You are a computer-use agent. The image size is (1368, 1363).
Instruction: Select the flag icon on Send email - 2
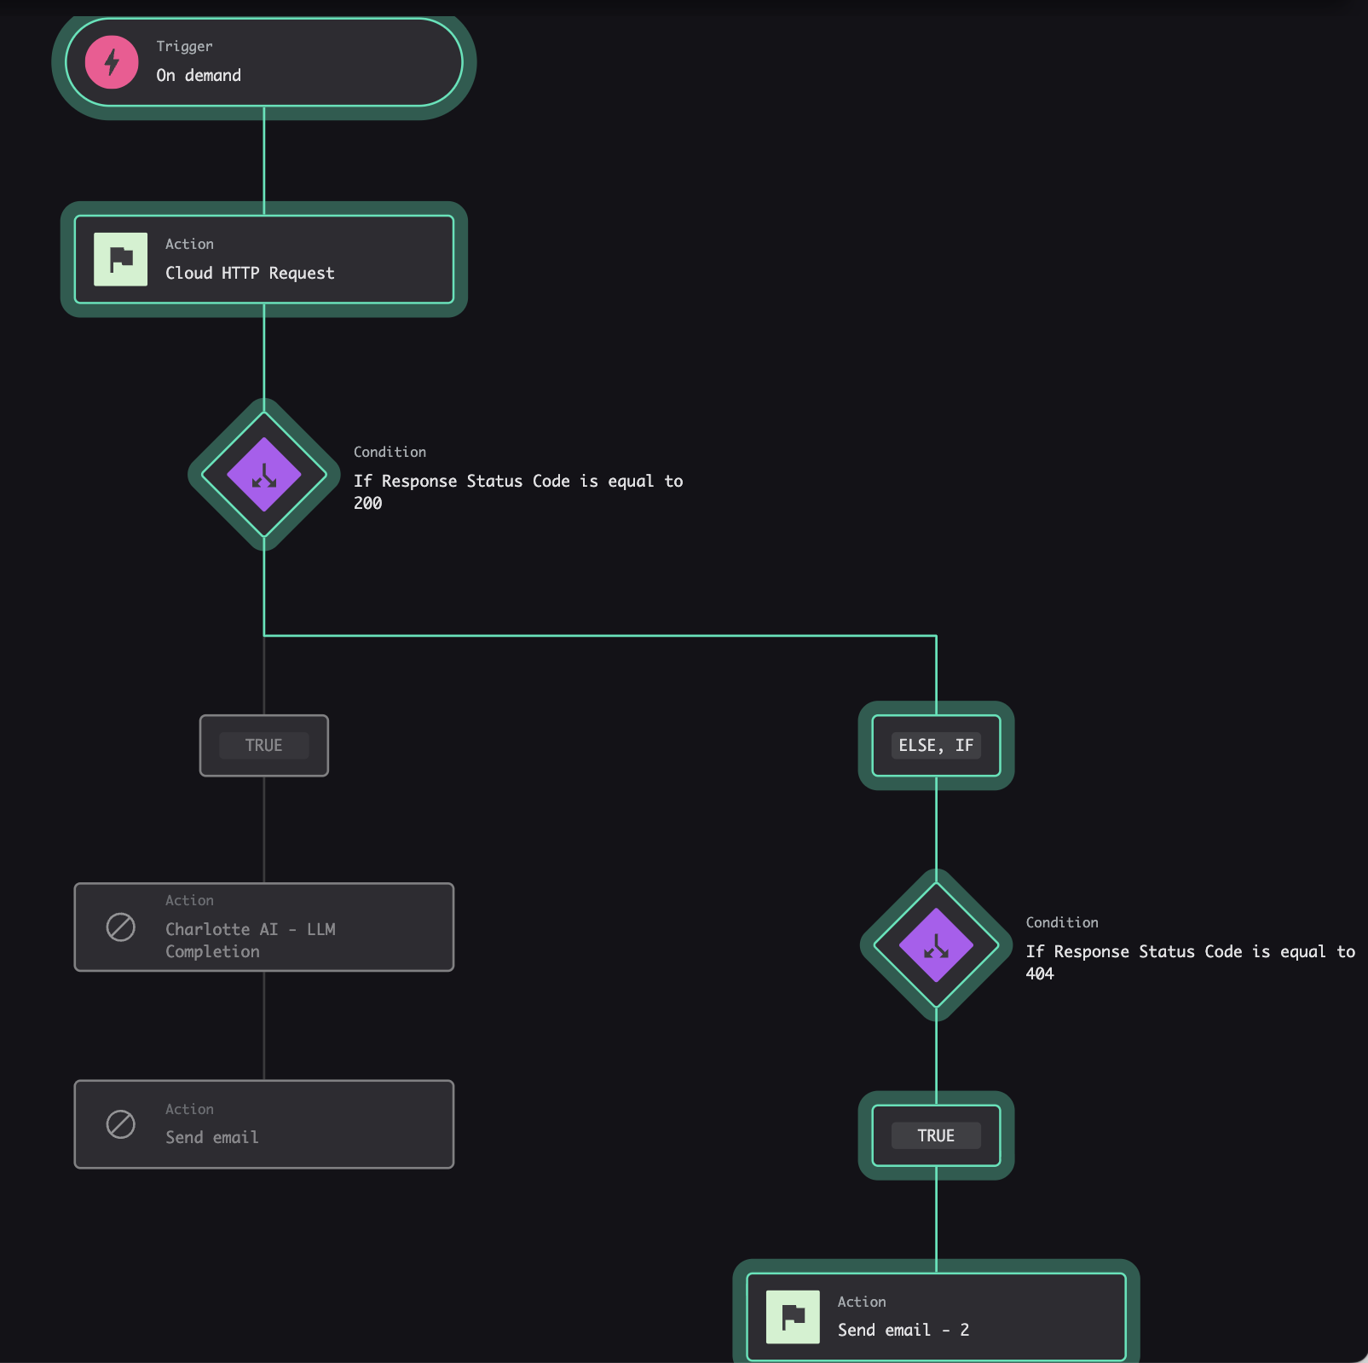(x=793, y=1316)
